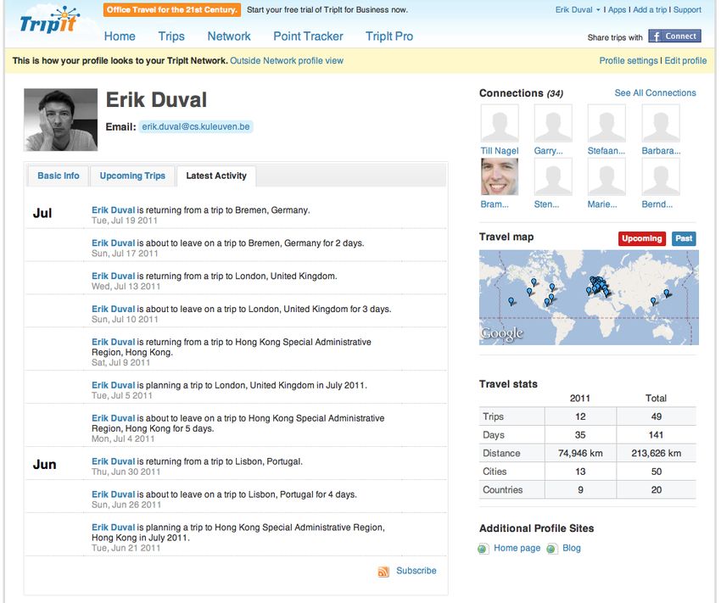Viewport: 721px width, 603px height.
Task: Open Sten's avatar thumbnail
Action: pyautogui.click(x=553, y=177)
